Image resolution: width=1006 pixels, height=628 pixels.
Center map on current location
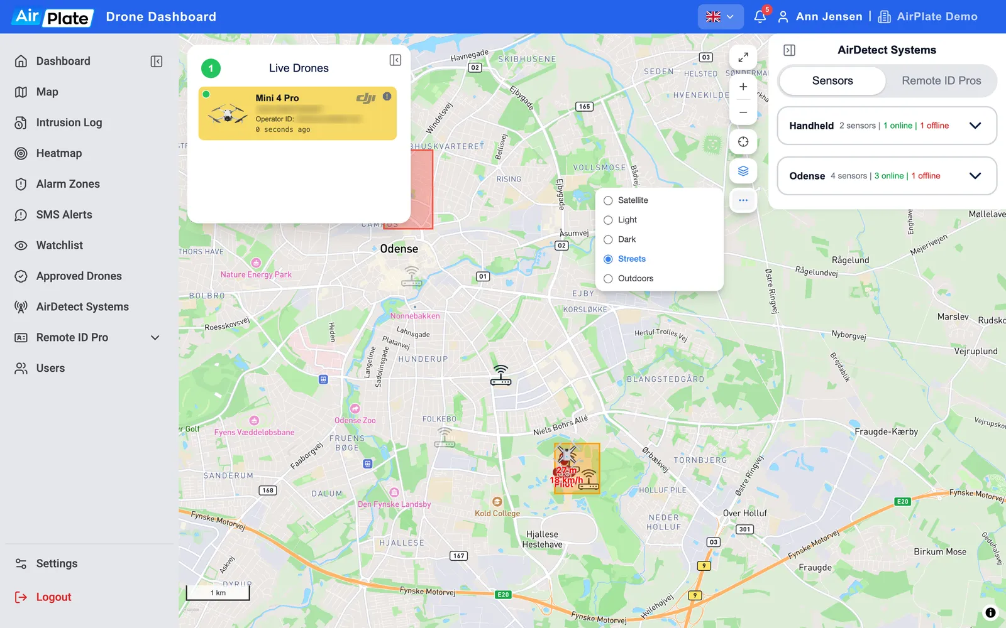[x=743, y=141]
